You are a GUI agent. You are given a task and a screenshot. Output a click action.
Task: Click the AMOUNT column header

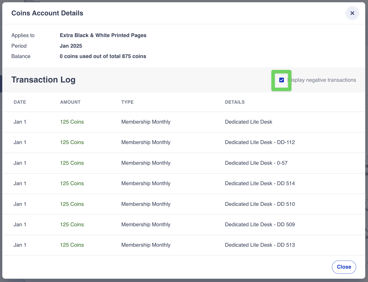pos(70,102)
